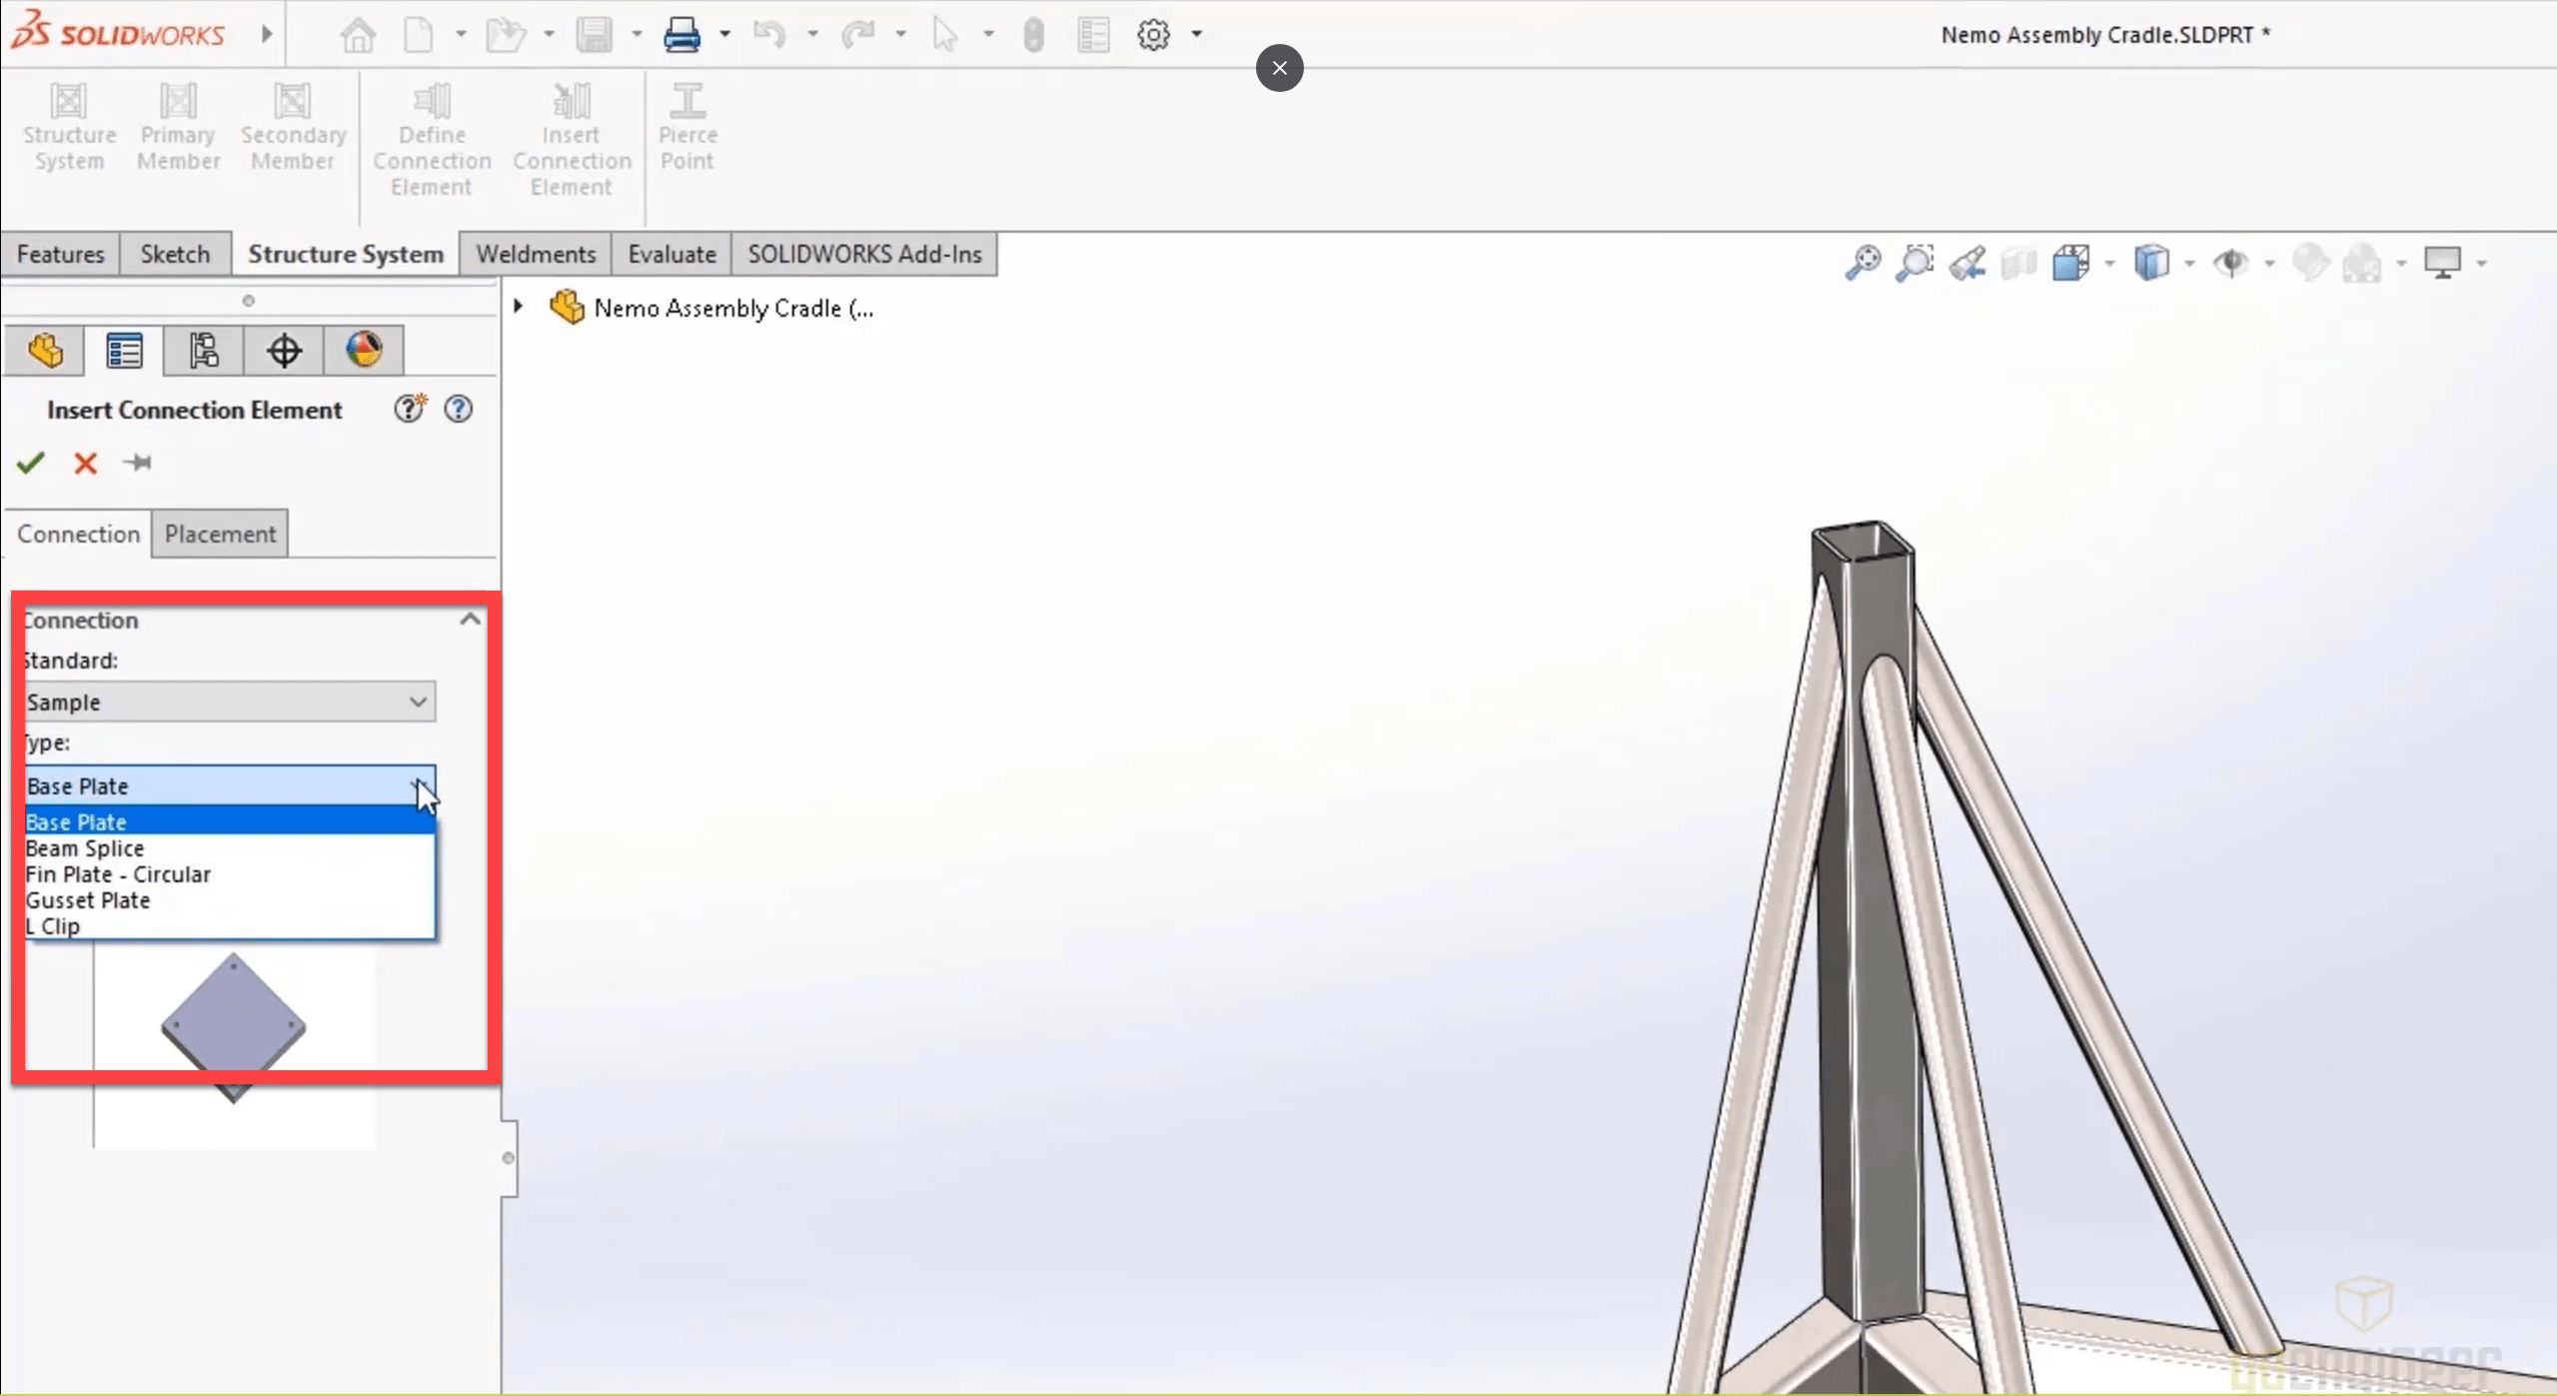The width and height of the screenshot is (2557, 1396).
Task: Collapse the Connection section chevron
Action: pos(469,619)
